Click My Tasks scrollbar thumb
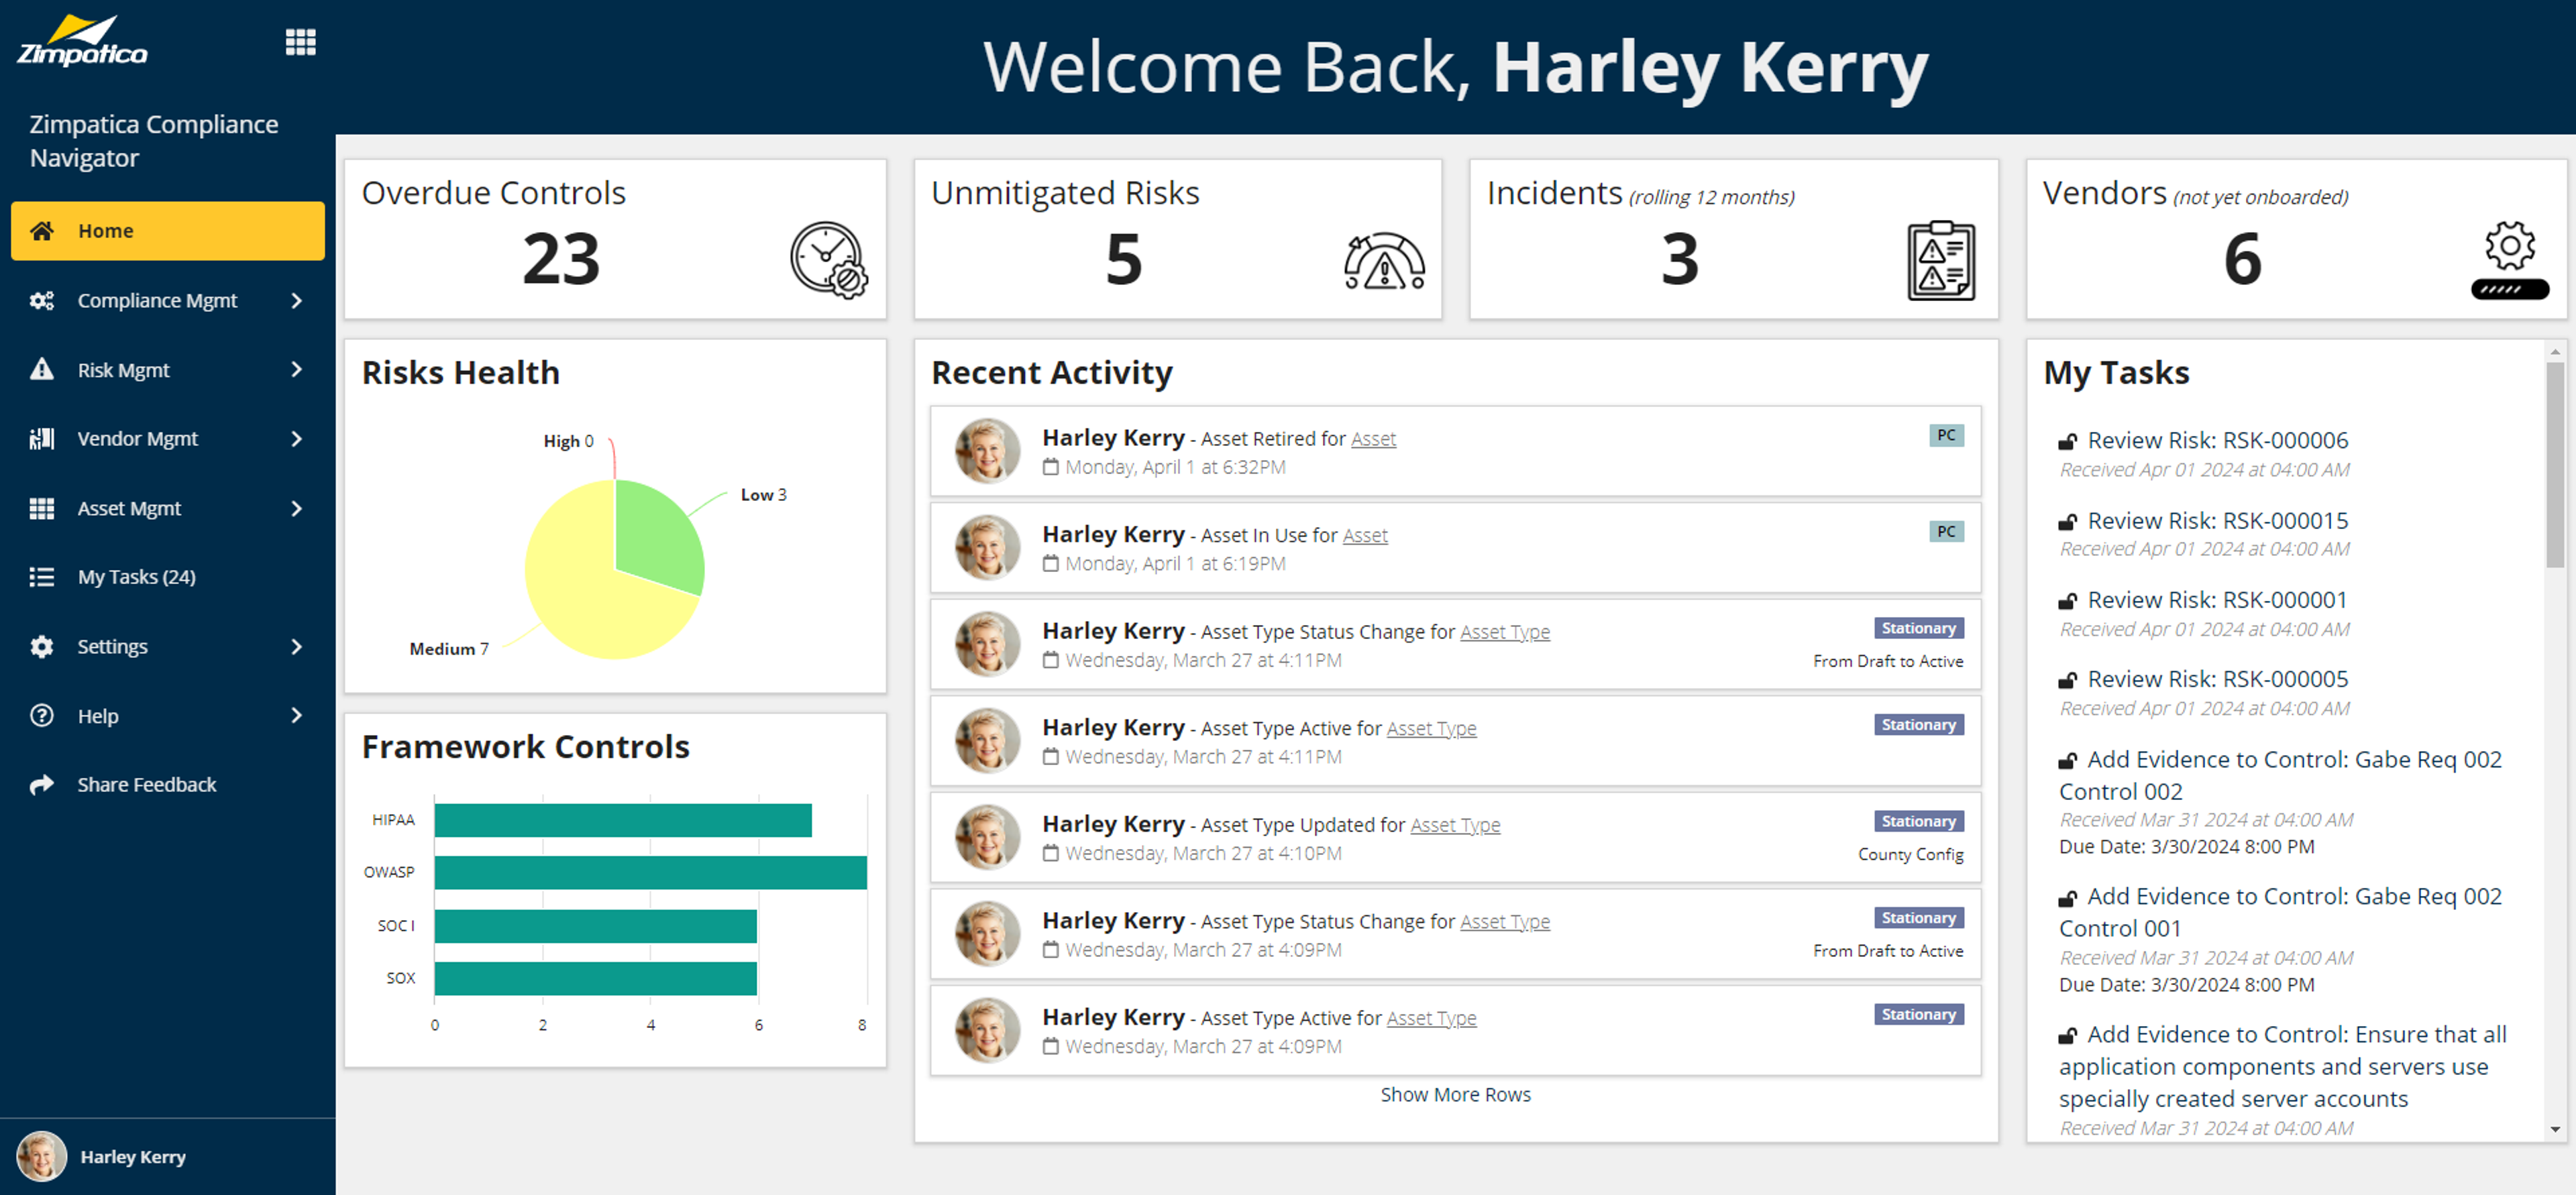The width and height of the screenshot is (2576, 1195). 2555,465
